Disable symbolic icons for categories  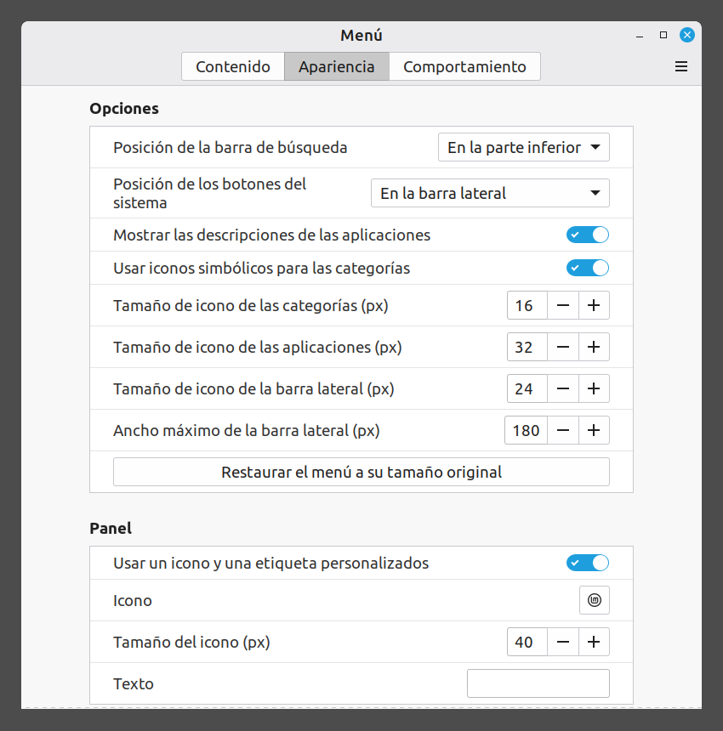tap(588, 269)
